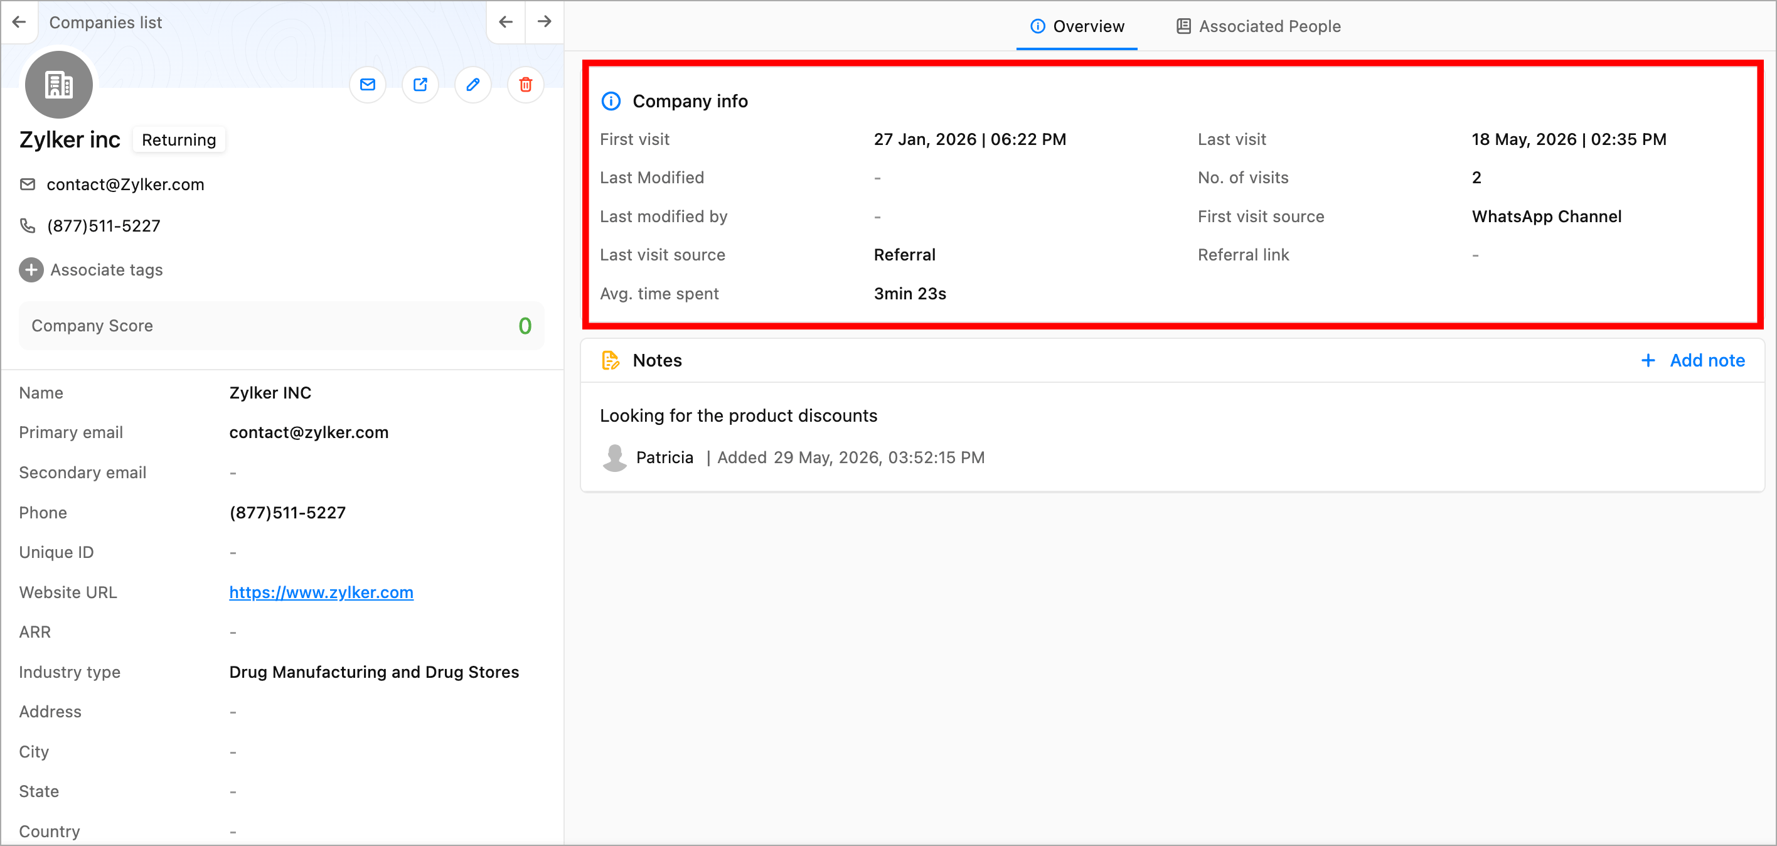Go to previous company record arrow
This screenshot has height=846, width=1777.
pyautogui.click(x=506, y=22)
